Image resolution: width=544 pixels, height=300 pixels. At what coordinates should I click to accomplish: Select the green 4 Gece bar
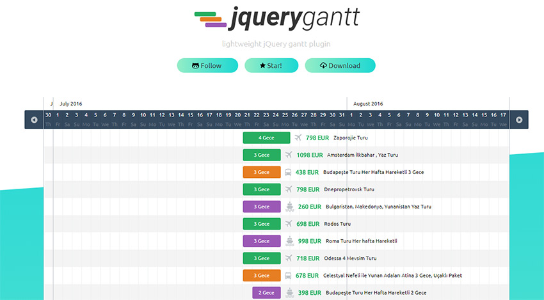click(266, 138)
